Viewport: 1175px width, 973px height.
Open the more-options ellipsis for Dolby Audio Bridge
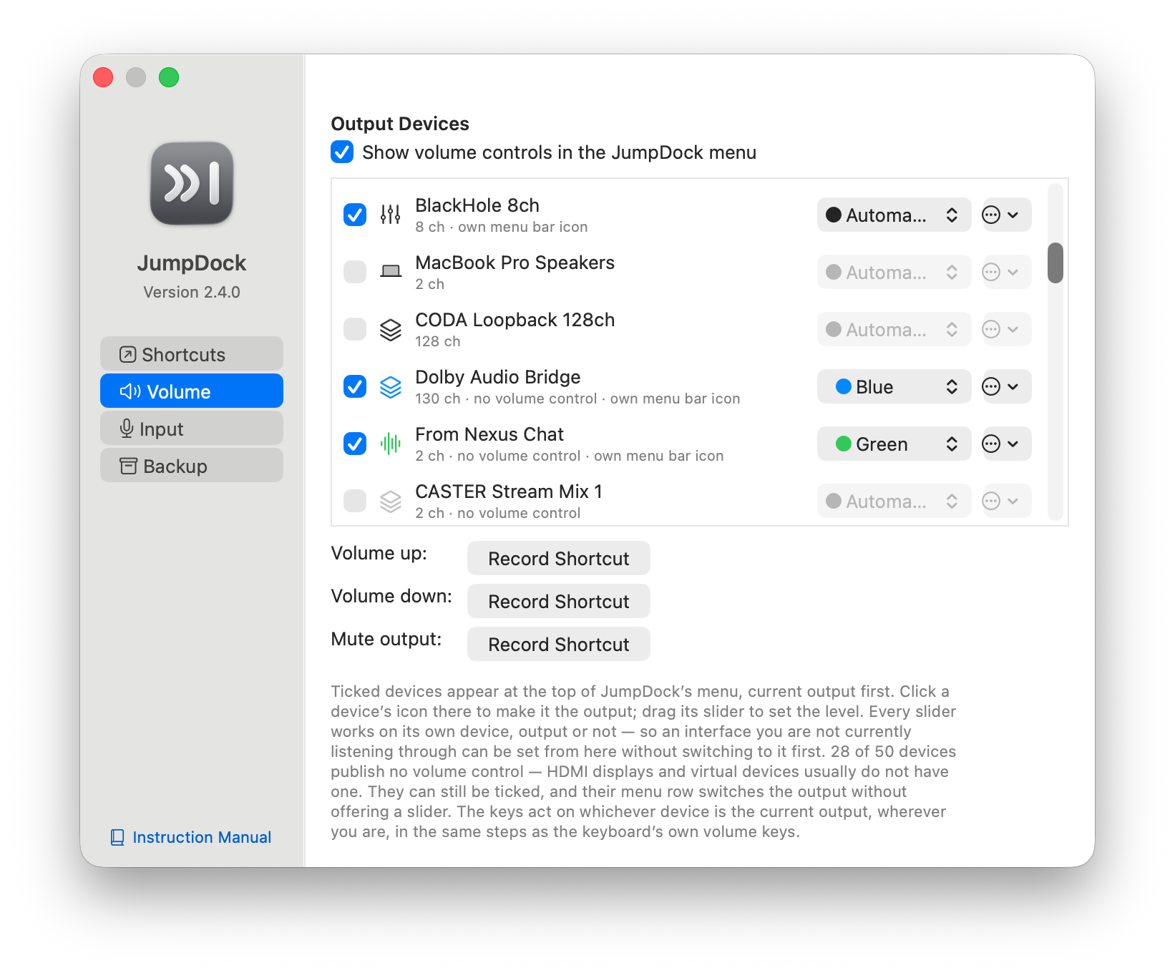point(1007,386)
